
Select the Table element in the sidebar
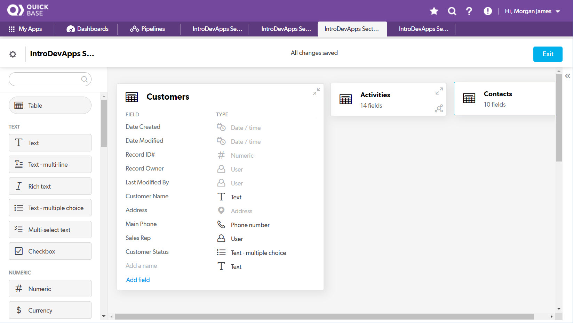click(50, 105)
